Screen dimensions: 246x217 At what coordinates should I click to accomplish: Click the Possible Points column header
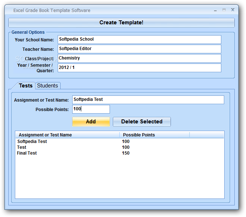(155, 135)
